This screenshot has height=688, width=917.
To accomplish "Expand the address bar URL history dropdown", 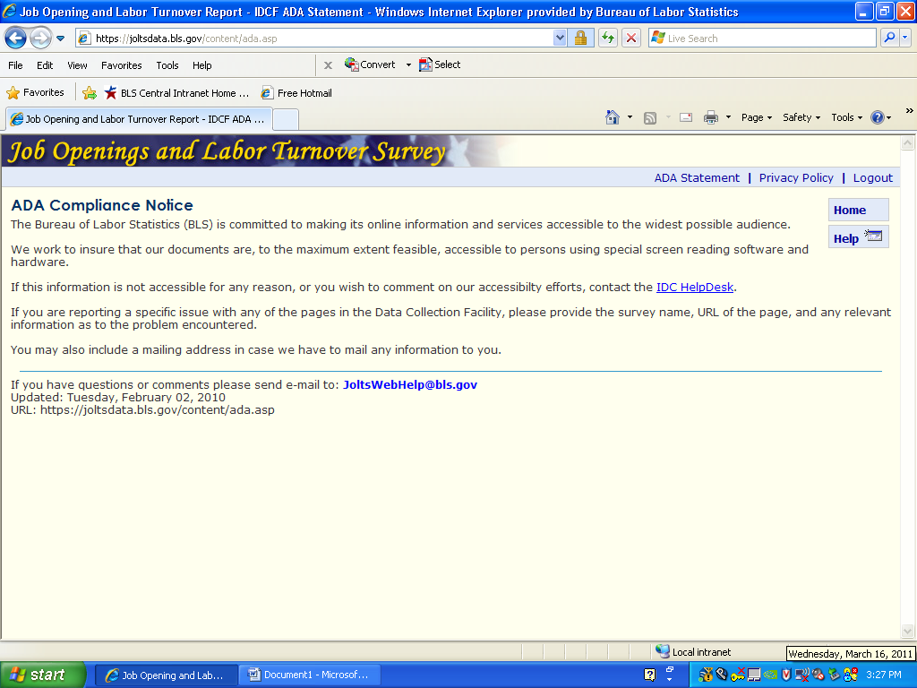I will point(560,39).
